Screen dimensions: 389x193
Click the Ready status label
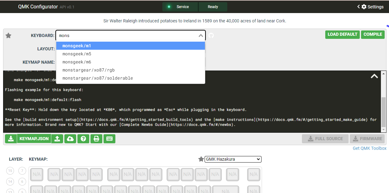(213, 7)
